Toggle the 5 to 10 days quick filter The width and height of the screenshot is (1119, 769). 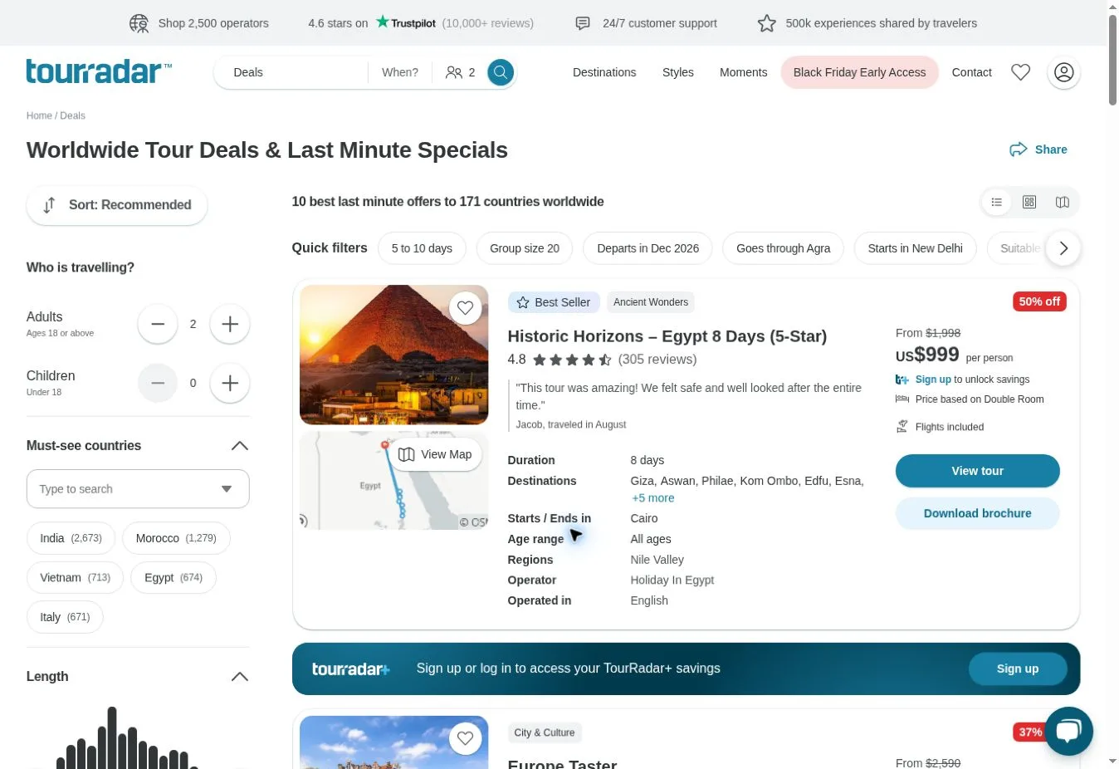pyautogui.click(x=422, y=248)
